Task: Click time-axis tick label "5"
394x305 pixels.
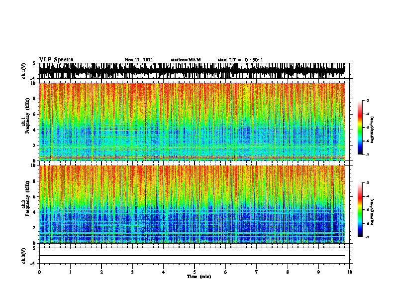Action: point(195,272)
